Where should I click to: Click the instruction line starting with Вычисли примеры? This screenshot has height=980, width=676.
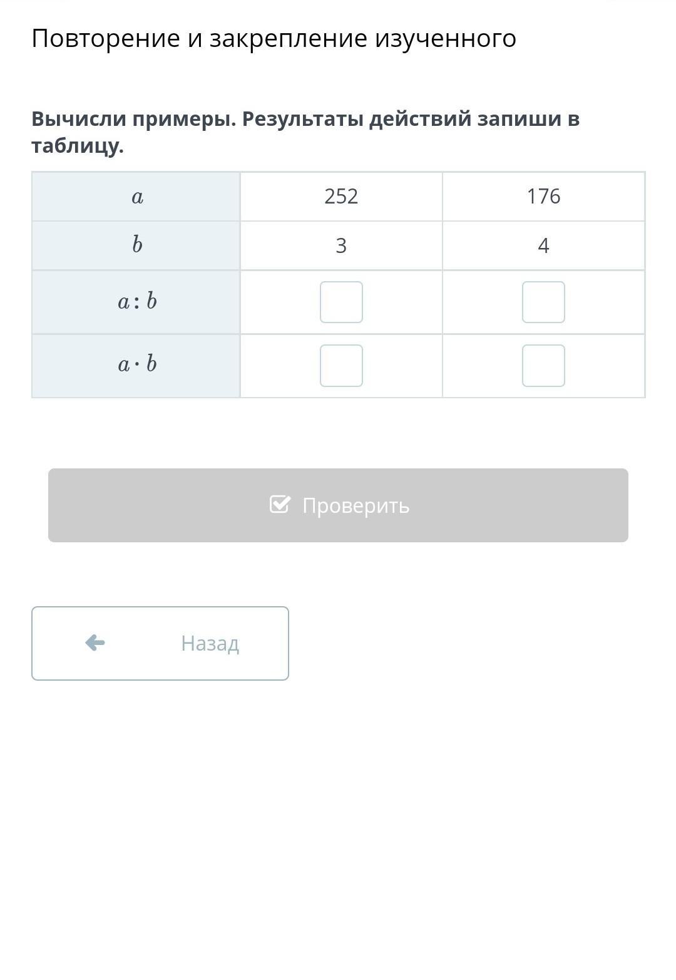[x=305, y=119]
